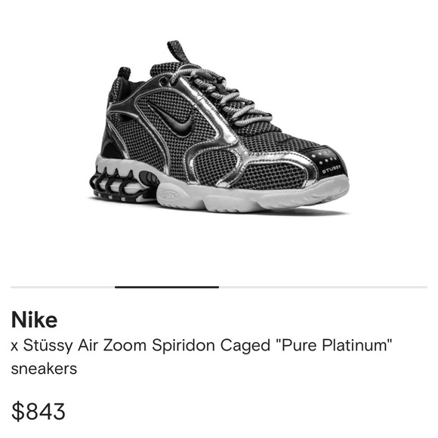Screen dimensions: 438x438
Task: Click the Stüssy logo on the toe cap
Action: [x=332, y=169]
